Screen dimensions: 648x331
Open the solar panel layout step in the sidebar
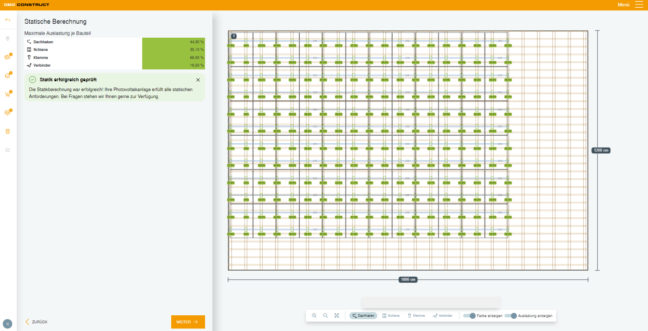(x=8, y=113)
